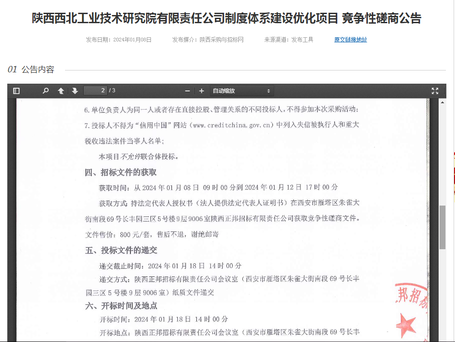
Task: Click the 开标时间 line
Action: point(164,319)
